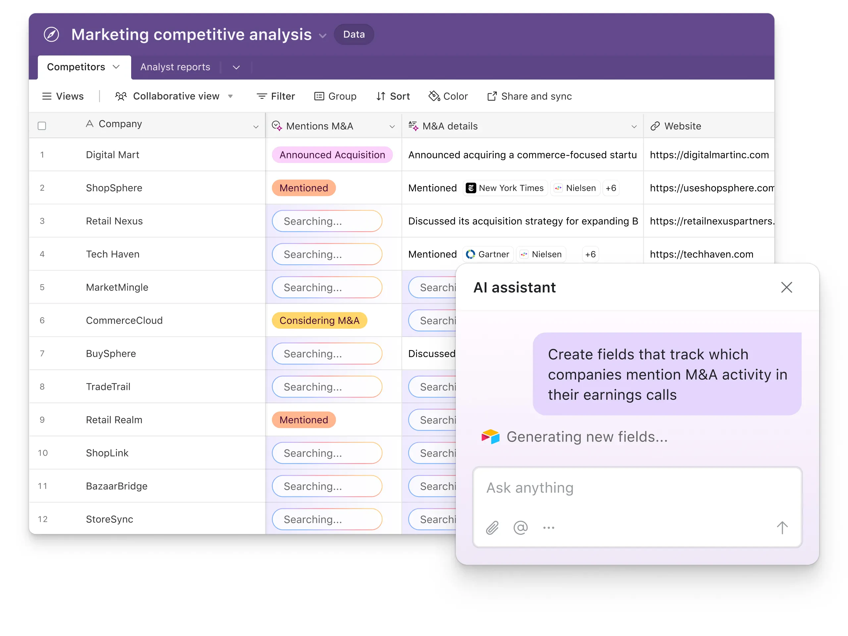Open the Sort options
This screenshot has height=636, width=848.
tap(393, 96)
